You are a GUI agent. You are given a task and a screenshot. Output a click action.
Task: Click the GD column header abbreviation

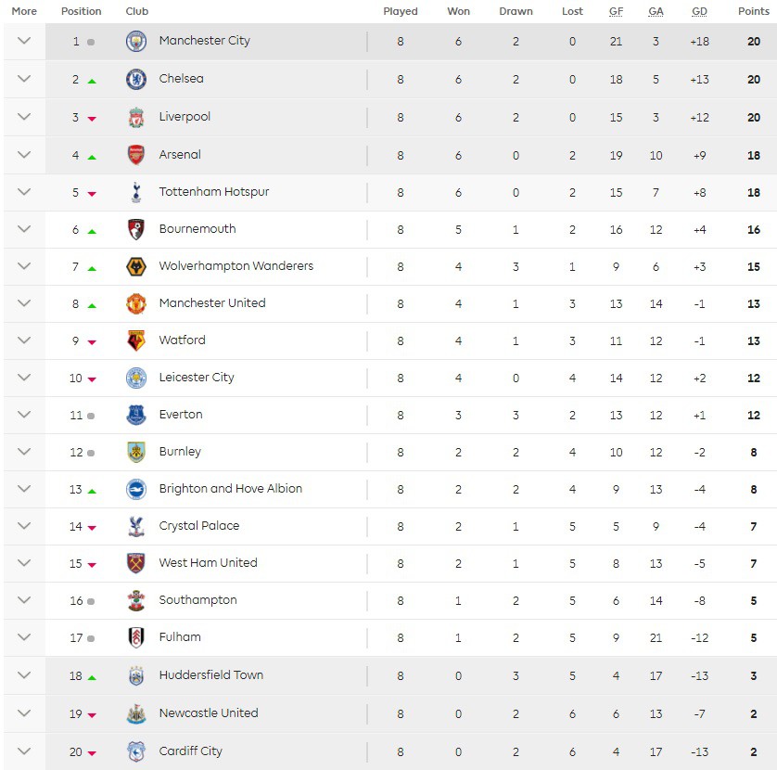click(699, 11)
